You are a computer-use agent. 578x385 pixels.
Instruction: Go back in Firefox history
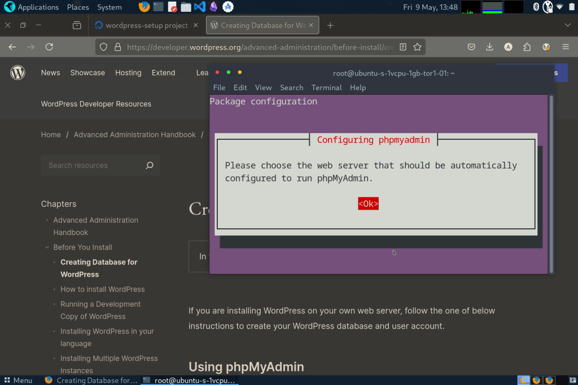(x=12, y=47)
